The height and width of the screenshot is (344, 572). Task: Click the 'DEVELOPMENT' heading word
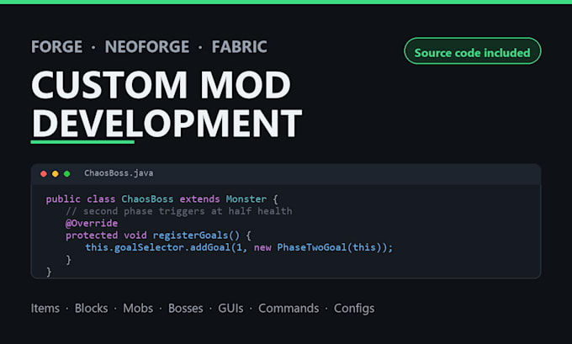167,124
